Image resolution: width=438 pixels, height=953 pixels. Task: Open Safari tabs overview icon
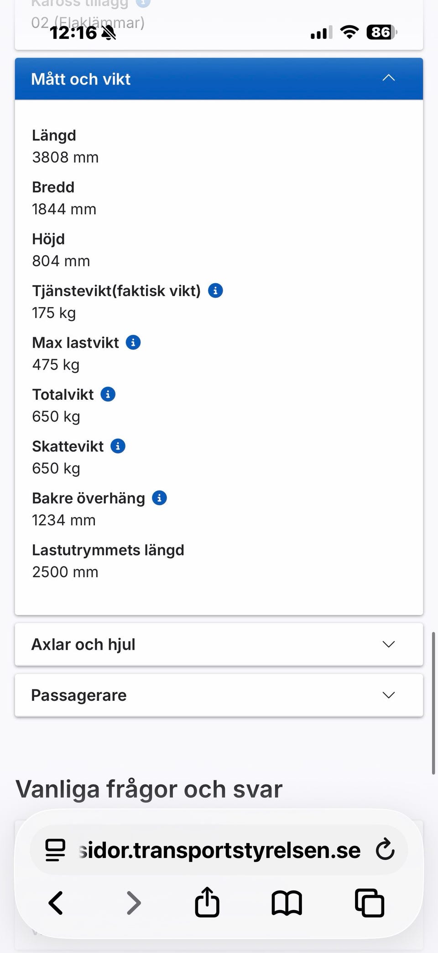(x=369, y=903)
